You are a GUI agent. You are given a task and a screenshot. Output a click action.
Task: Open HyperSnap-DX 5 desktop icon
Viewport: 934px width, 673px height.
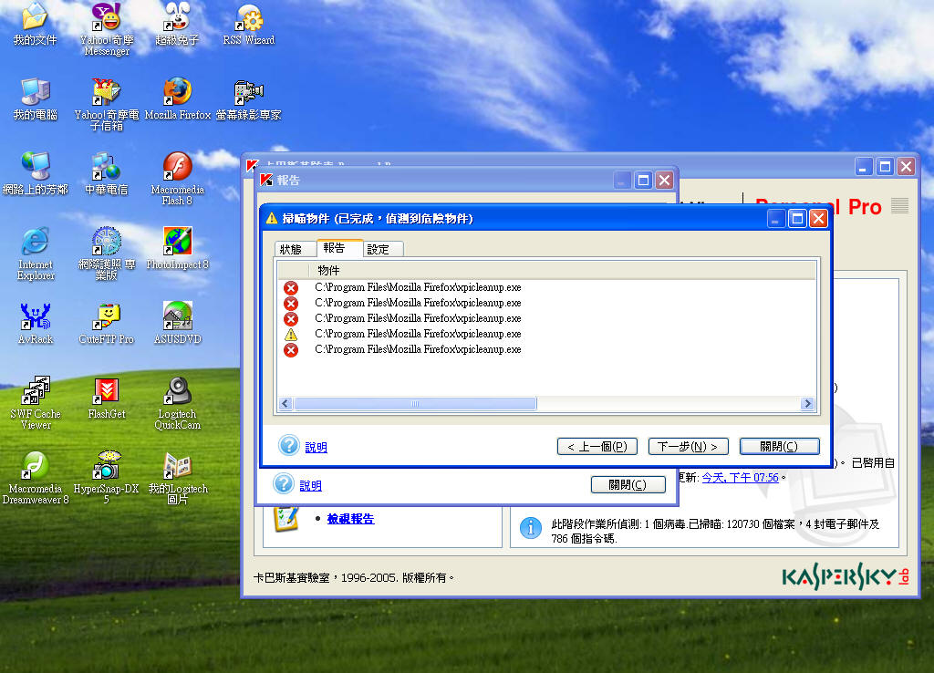[x=107, y=467]
